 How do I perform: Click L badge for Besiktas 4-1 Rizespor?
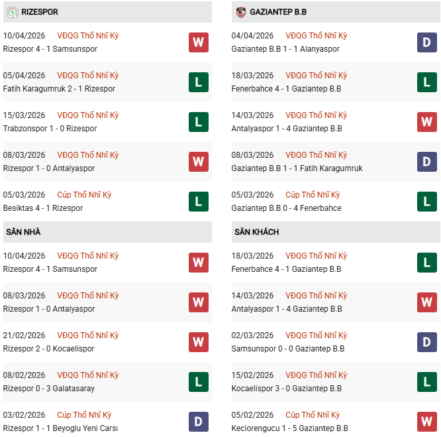pyautogui.click(x=198, y=202)
